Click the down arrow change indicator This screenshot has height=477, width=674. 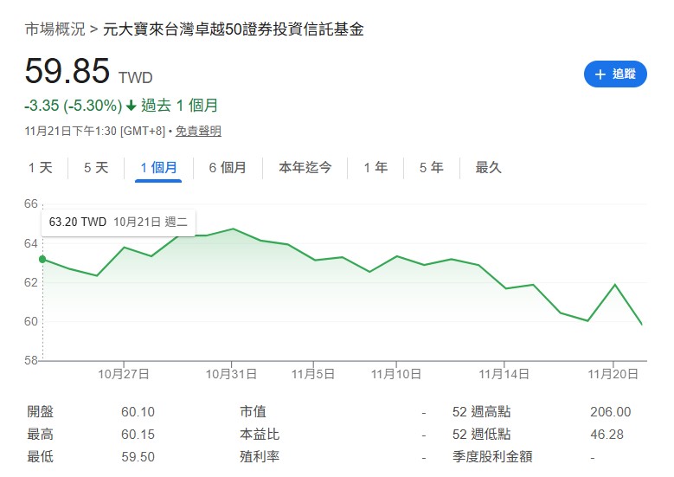pyautogui.click(x=132, y=106)
